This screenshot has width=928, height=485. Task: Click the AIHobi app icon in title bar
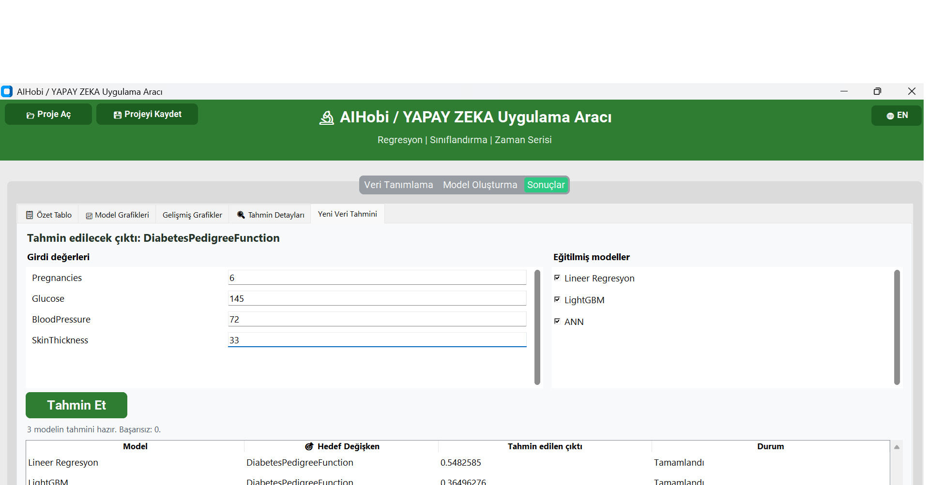point(7,91)
